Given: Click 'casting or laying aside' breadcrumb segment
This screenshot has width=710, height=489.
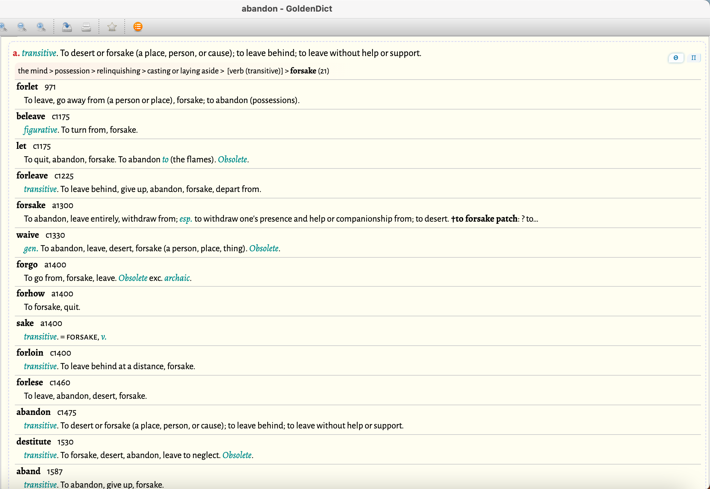Looking at the screenshot, I should pyautogui.click(x=183, y=71).
